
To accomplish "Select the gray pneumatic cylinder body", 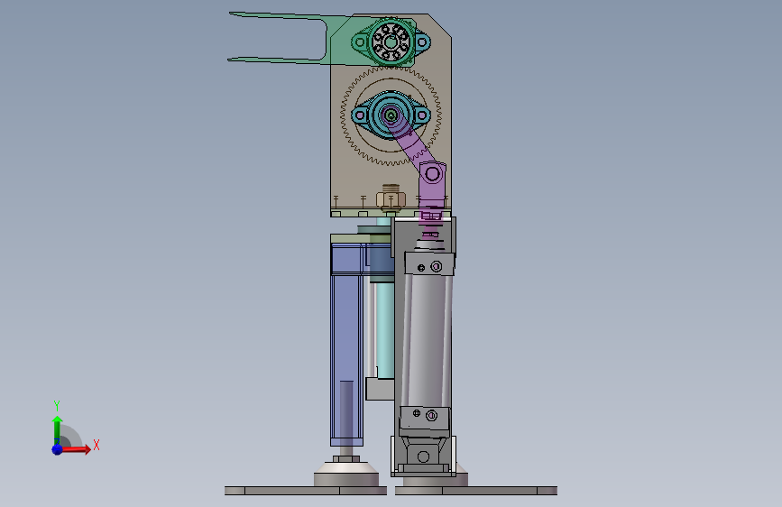I will tap(427, 339).
